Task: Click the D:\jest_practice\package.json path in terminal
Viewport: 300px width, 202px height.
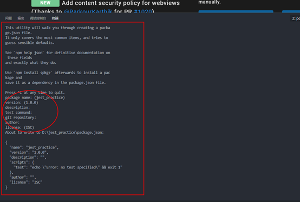Action: point(73,132)
